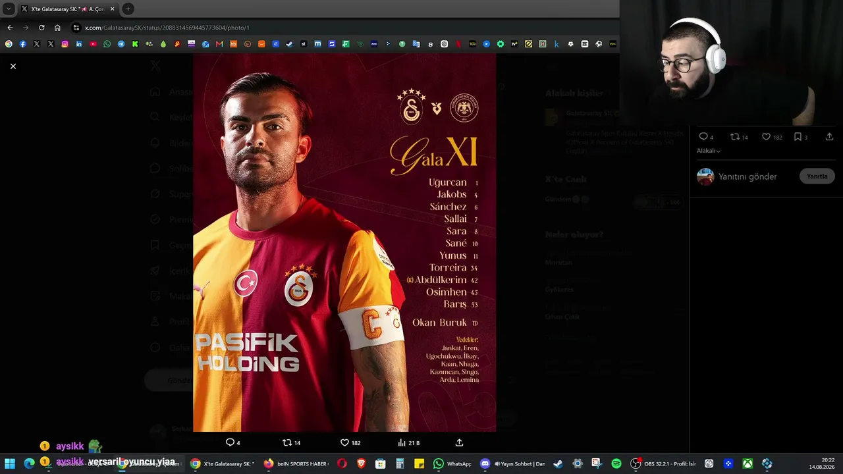This screenshot has width=843, height=474.
Task: Open a new browser tab
Action: coord(128,9)
